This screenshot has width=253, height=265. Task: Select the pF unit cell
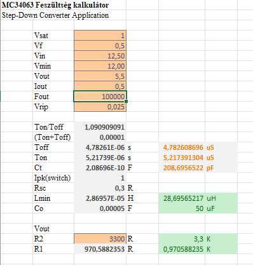pyautogui.click(x=221, y=168)
